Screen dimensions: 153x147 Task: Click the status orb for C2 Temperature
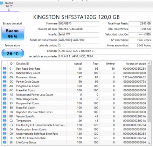click(x=5, y=121)
